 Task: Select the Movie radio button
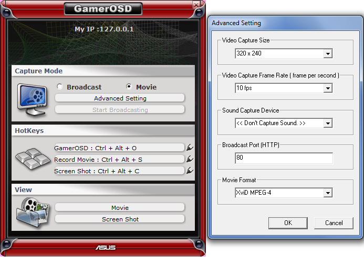129,87
